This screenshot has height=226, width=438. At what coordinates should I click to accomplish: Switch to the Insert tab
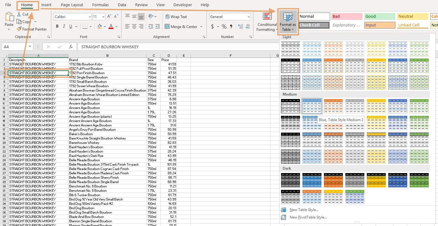[x=46, y=5]
